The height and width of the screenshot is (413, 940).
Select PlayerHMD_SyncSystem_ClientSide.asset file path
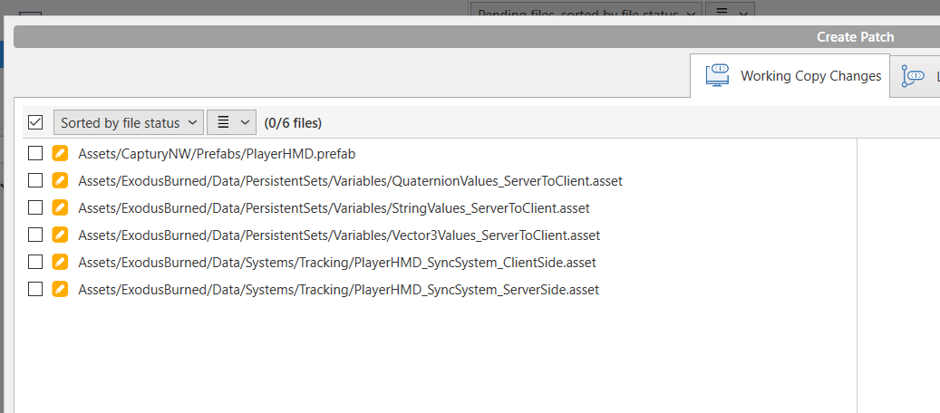click(337, 262)
